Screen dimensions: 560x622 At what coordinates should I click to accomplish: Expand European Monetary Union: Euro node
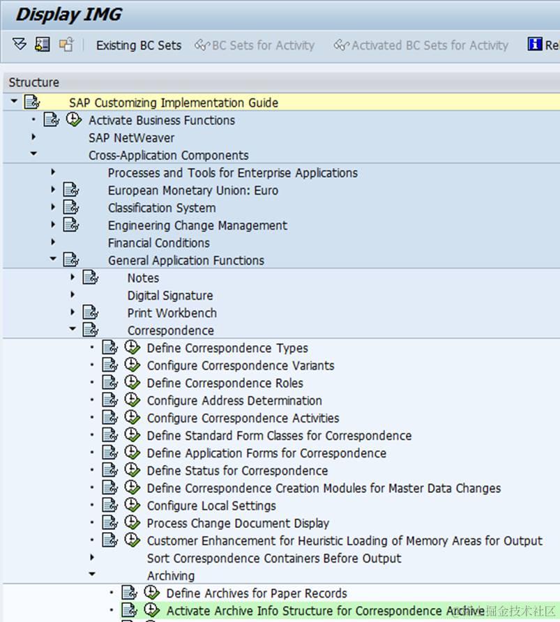(x=53, y=189)
